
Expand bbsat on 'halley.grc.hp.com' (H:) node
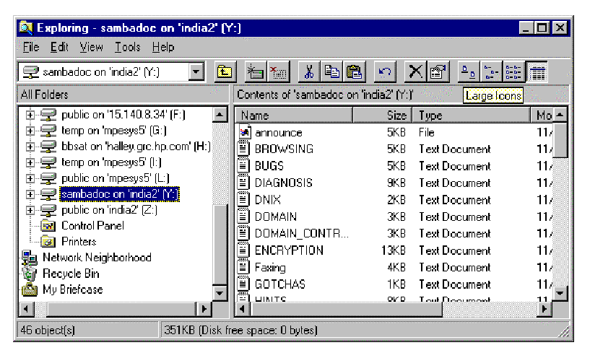click(x=30, y=147)
